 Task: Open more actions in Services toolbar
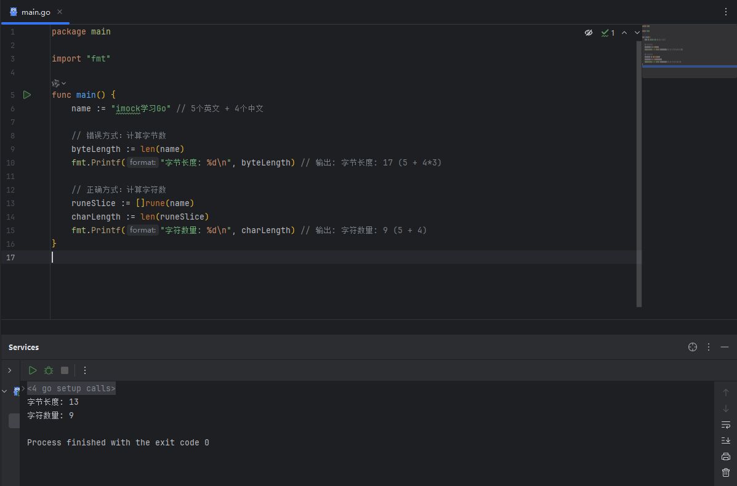[84, 370]
